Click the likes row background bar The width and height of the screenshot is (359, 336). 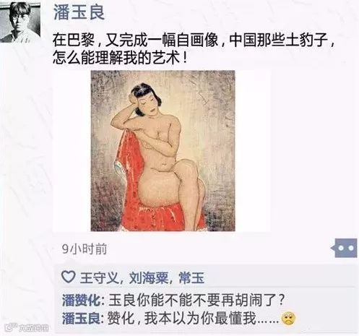pyautogui.click(x=206, y=277)
